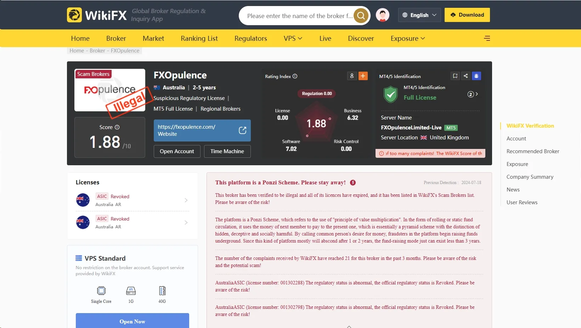This screenshot has width=581, height=328.
Task: Click the Broker breadcrumb link
Action: (x=97, y=51)
